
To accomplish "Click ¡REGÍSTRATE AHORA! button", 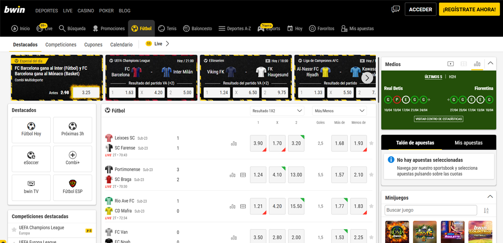I will pos(469,9).
